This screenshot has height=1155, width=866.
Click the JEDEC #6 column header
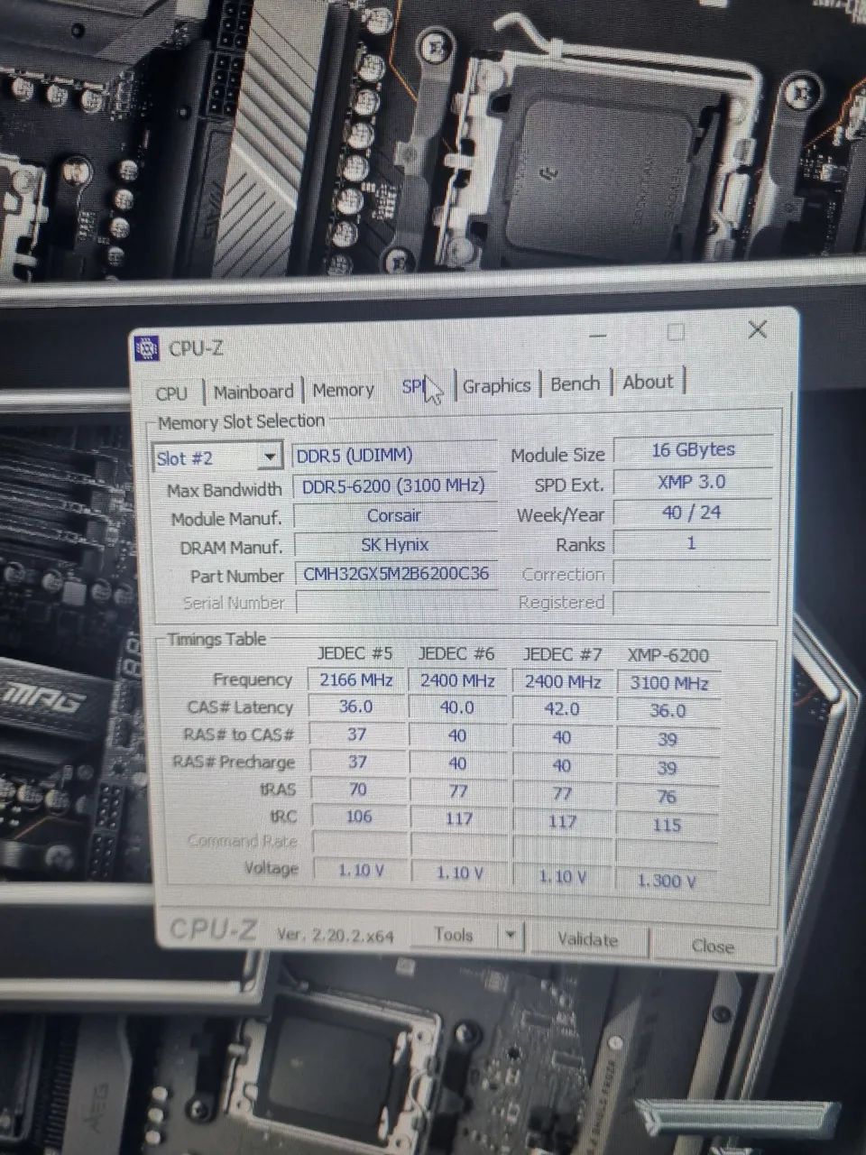click(456, 653)
